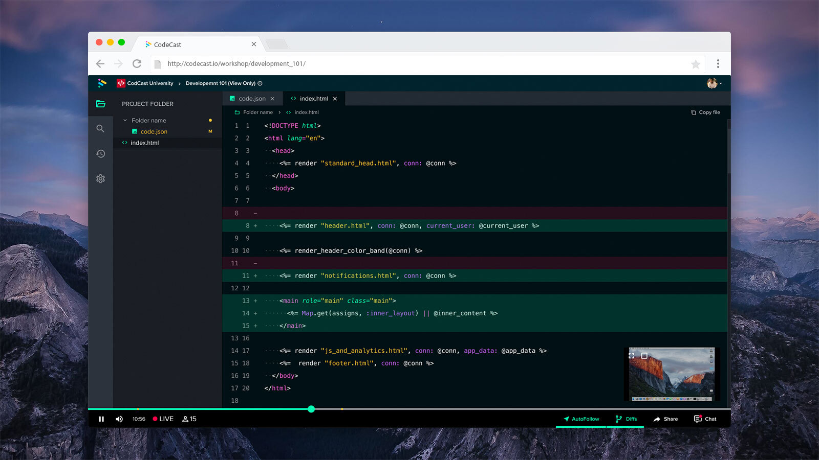This screenshot has height=460, width=819.
Task: Open the Chrome browser menu (three dots)
Action: click(x=719, y=63)
